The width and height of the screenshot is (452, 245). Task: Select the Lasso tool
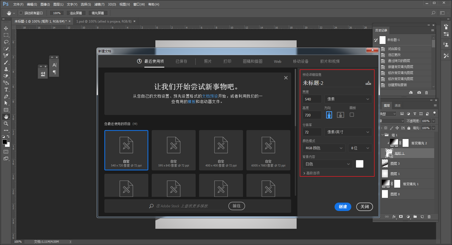6,42
